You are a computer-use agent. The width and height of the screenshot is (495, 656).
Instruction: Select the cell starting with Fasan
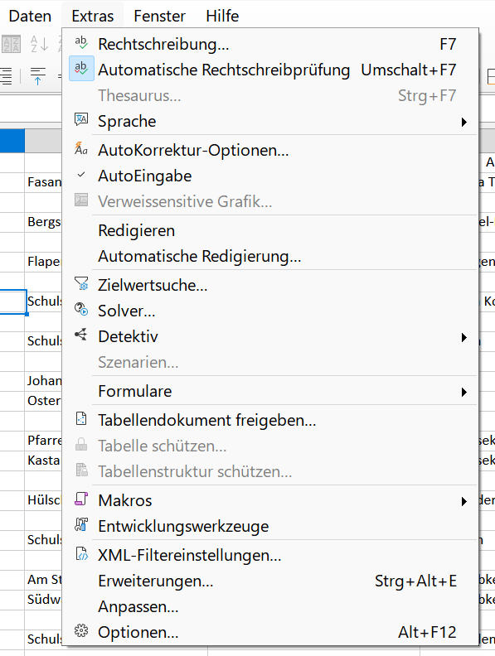click(44, 182)
